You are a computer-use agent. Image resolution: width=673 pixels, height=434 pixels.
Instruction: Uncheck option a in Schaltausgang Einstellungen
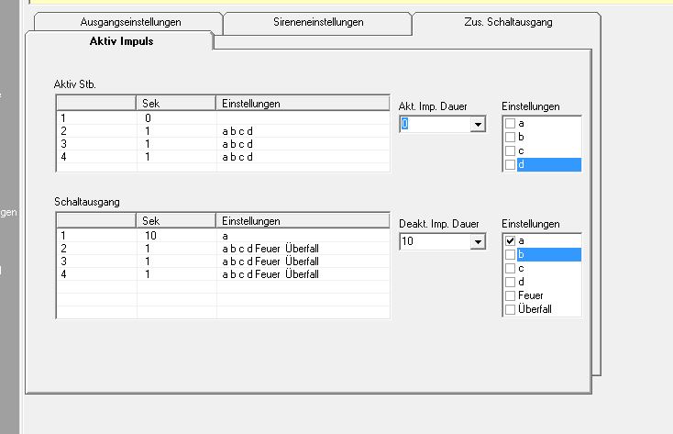[510, 241]
